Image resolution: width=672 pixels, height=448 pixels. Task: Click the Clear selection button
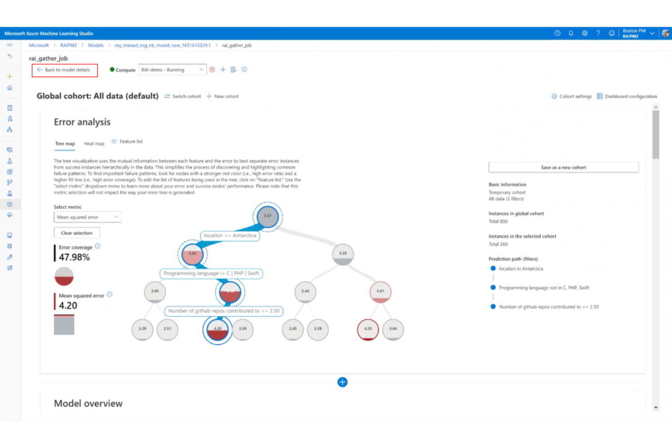point(77,233)
